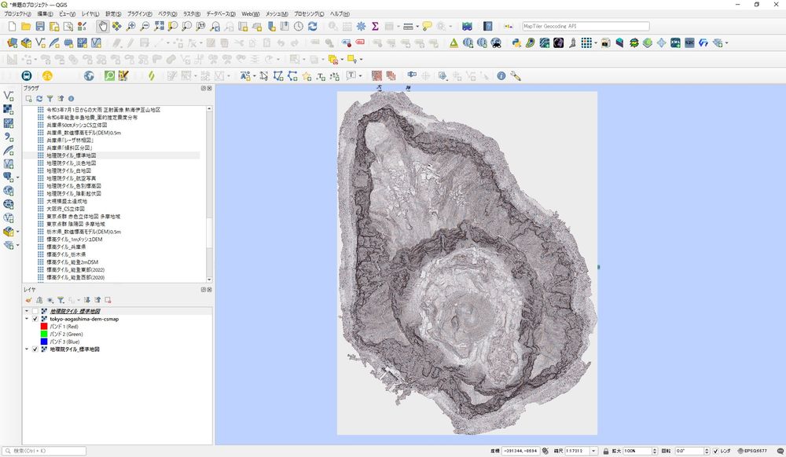The width and height of the screenshot is (786, 457).
Task: Open the プラグイン(P) menu
Action: click(139, 14)
